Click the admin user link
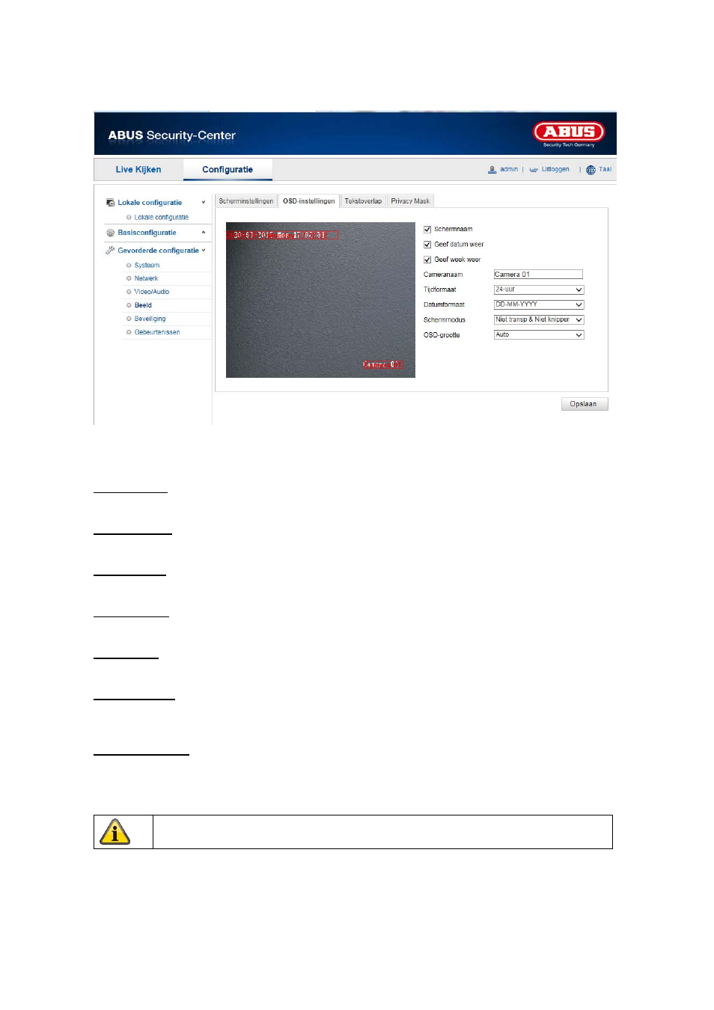This screenshot has width=714, height=1010. (x=509, y=170)
